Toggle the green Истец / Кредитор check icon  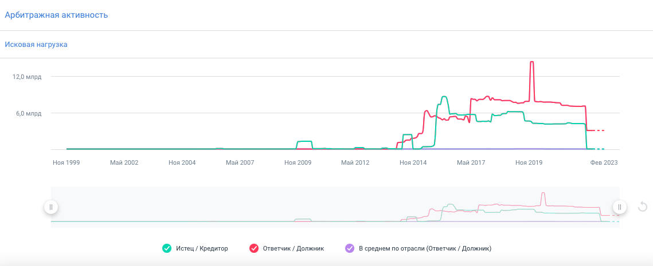click(167, 248)
